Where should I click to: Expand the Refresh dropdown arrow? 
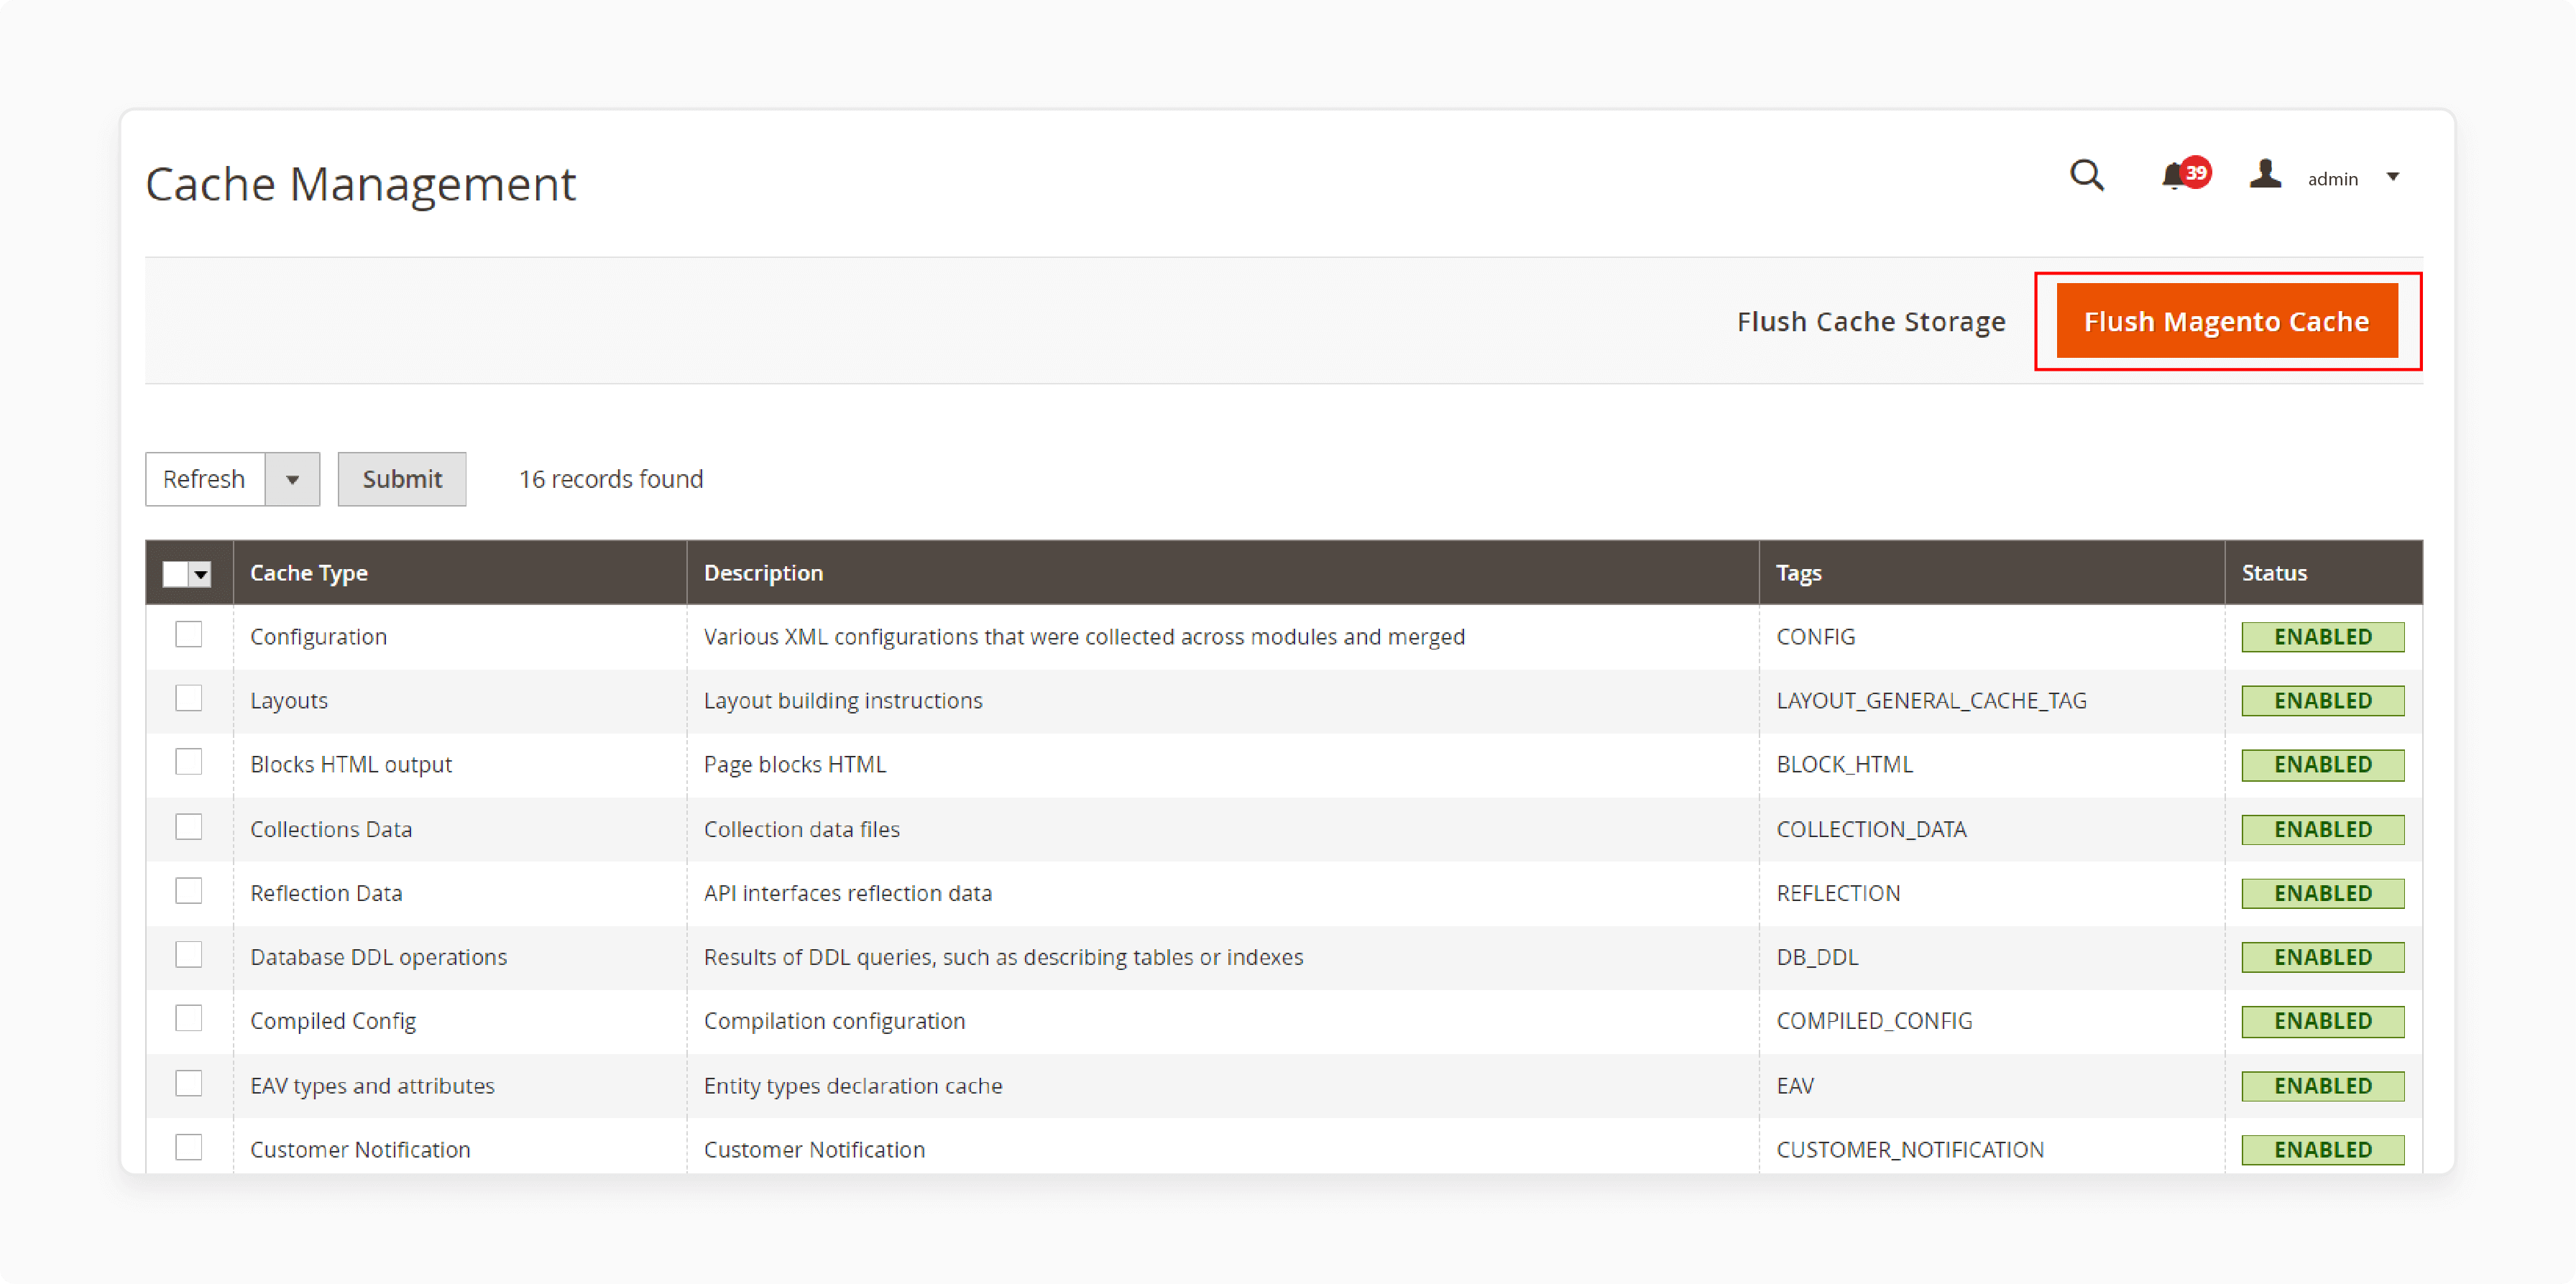[x=293, y=478]
